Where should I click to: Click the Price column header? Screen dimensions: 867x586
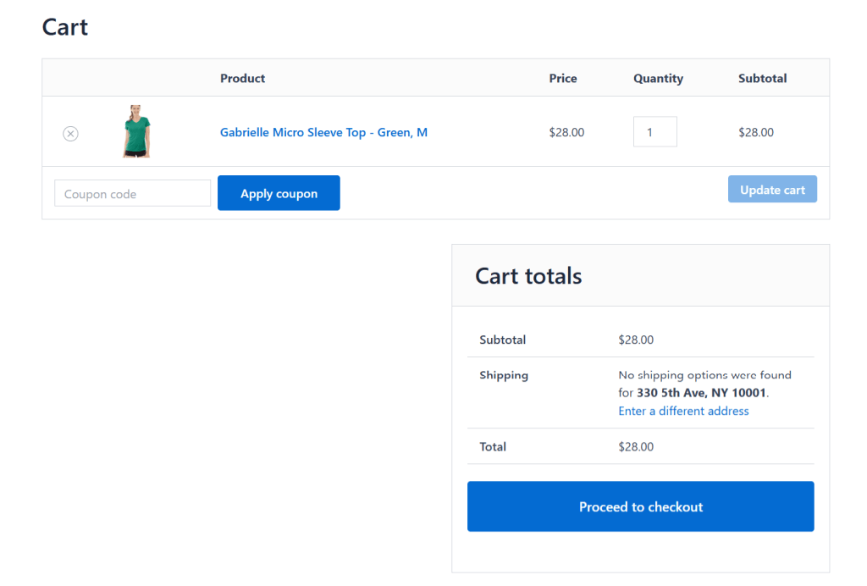click(x=562, y=78)
